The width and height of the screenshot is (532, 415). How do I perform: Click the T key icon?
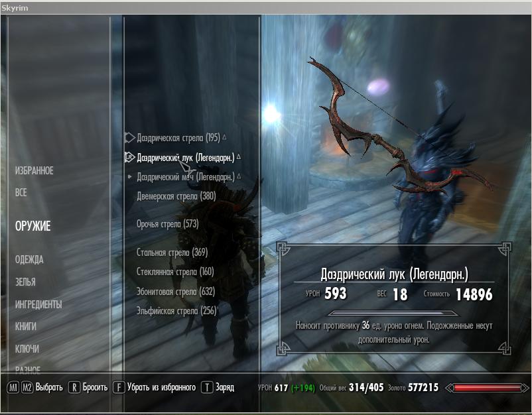207,387
